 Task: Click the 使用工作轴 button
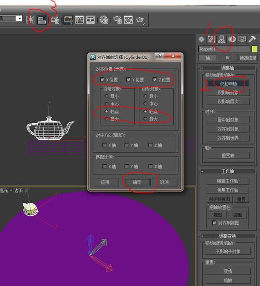[x=228, y=190]
